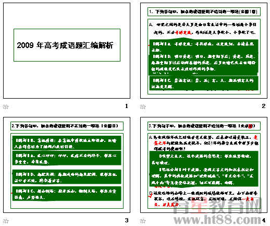Select the title slide thumbnail 2009 年高考成语题汇编解析
Viewport: 270px width, 226px height.
(x=67, y=51)
